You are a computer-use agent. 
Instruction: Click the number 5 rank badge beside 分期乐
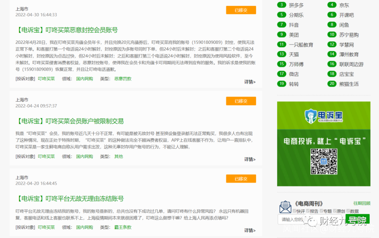pos(281,15)
